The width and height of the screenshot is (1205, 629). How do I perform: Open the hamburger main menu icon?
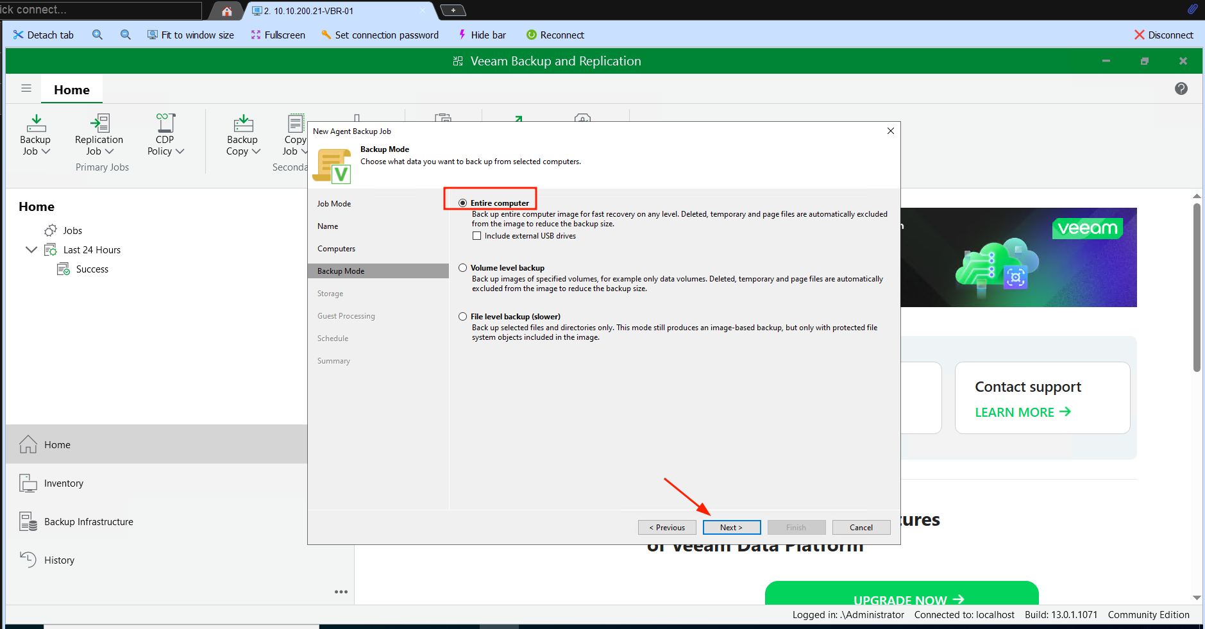coord(26,88)
